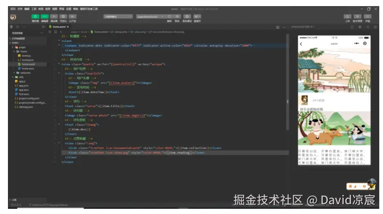The image size is (383, 214).
Task: Open editor more actions next to split icon
Action: [x=284, y=27]
